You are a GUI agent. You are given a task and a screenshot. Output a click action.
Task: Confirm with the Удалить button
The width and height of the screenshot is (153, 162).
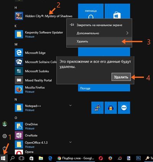click(x=121, y=77)
